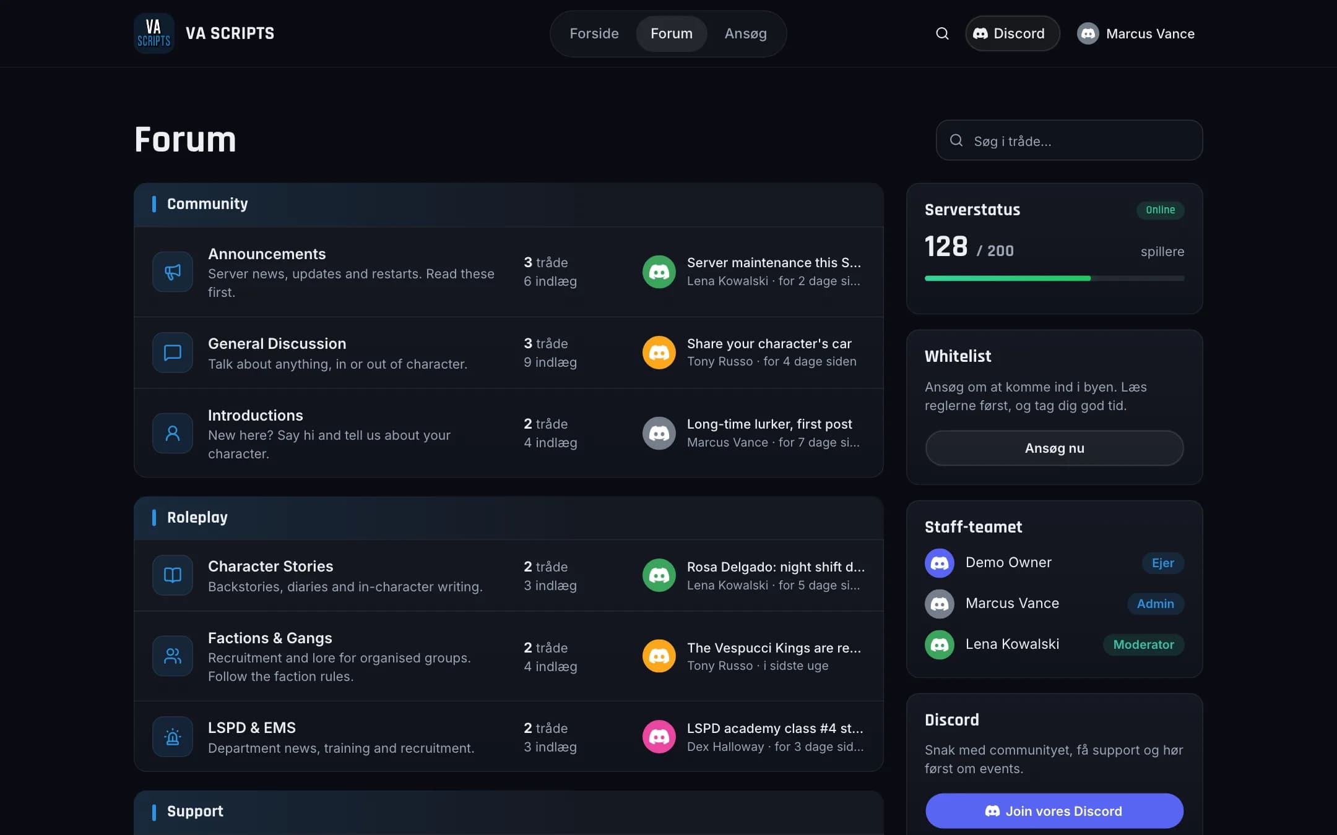Click the Community section header
The height and width of the screenshot is (835, 1337).
[x=509, y=204]
